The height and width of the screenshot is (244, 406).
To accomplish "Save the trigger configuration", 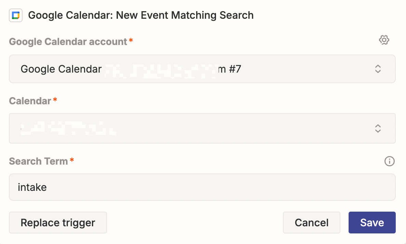I will point(372,223).
